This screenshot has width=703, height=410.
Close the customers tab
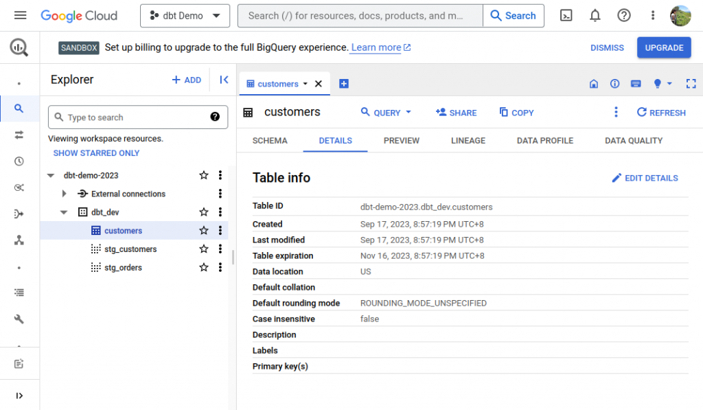pos(319,84)
